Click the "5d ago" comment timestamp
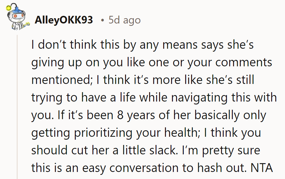This screenshot has width=285, height=179. [124, 20]
